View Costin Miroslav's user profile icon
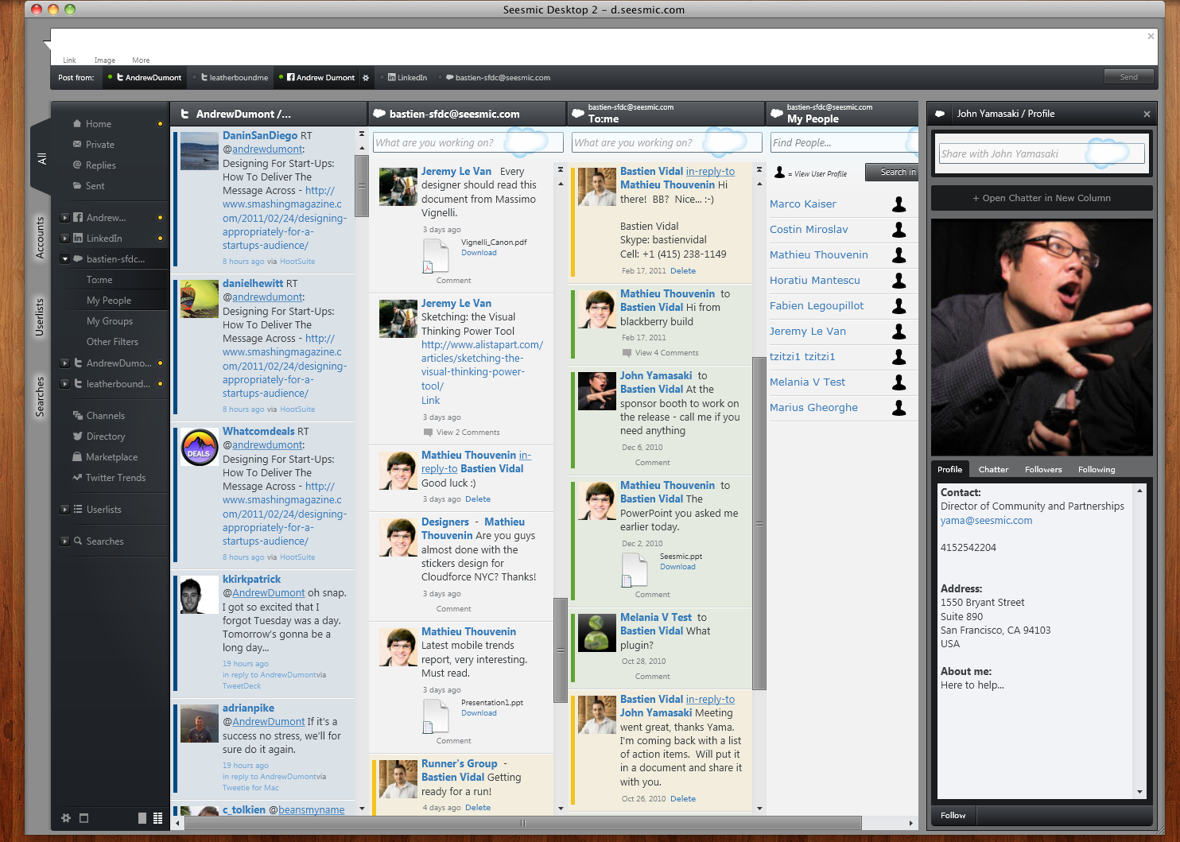The image size is (1180, 842). tap(899, 230)
